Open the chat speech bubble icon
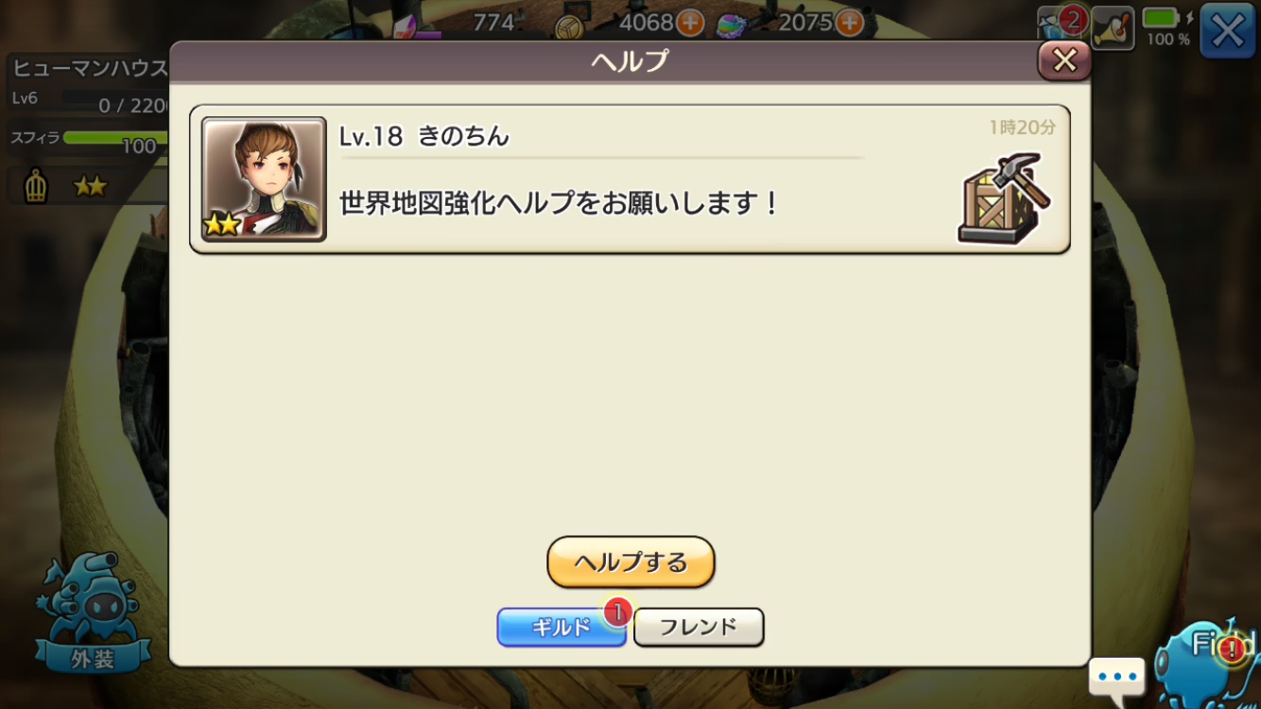The height and width of the screenshot is (709, 1261). 1116,678
